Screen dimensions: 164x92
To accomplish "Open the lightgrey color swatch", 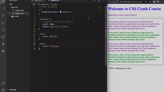I will click(x=60, y=12).
